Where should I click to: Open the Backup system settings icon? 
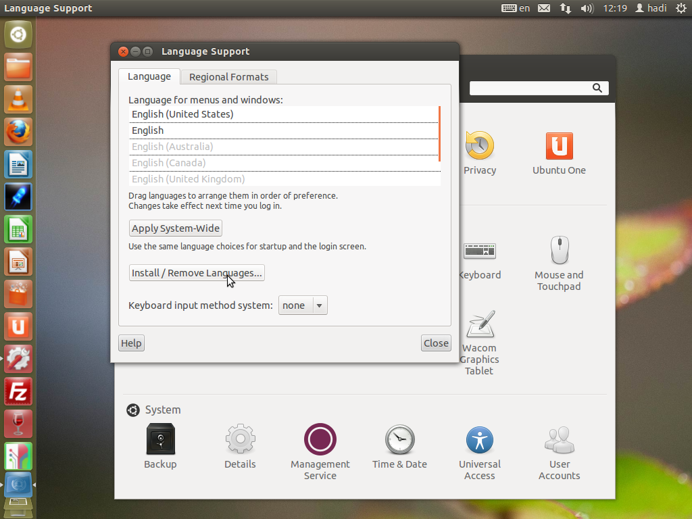tap(160, 440)
